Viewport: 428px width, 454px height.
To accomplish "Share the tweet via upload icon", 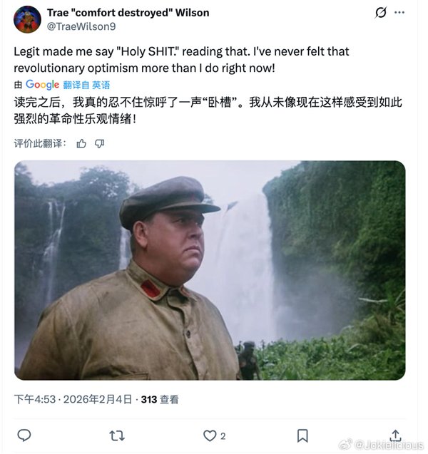I will 396,435.
